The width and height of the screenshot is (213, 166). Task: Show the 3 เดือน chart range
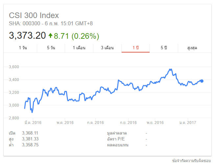point(107,48)
